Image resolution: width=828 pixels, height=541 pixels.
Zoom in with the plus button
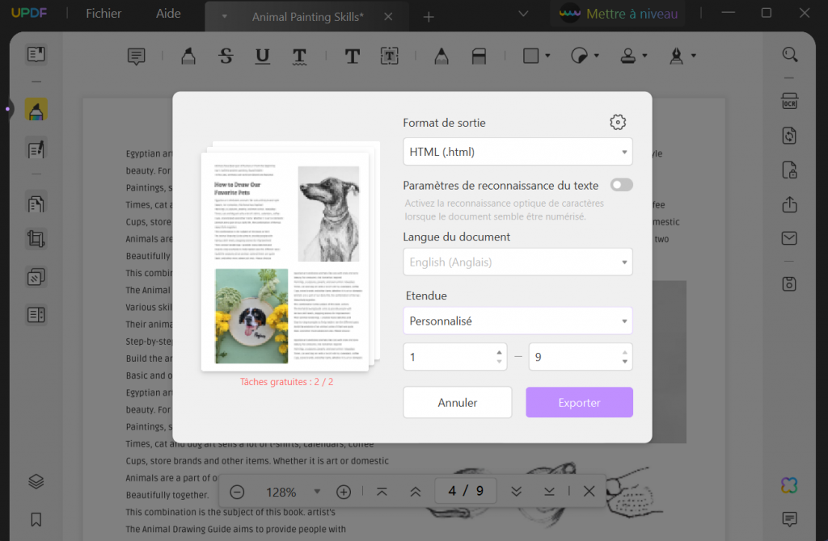[x=344, y=492]
